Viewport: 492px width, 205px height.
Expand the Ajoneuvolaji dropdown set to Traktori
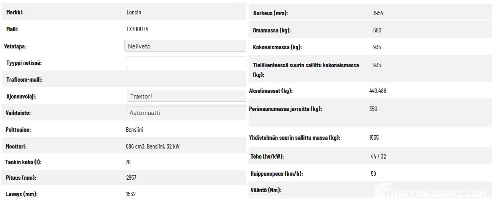pyautogui.click(x=186, y=96)
